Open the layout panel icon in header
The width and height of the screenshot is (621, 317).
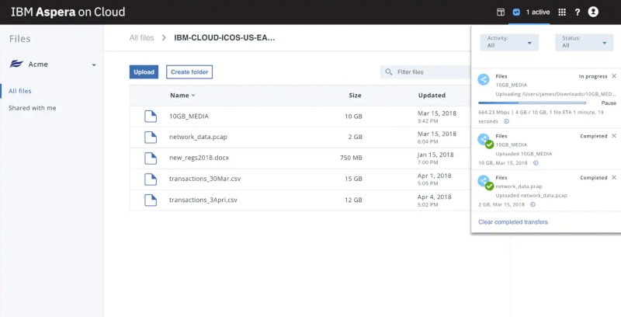click(501, 12)
